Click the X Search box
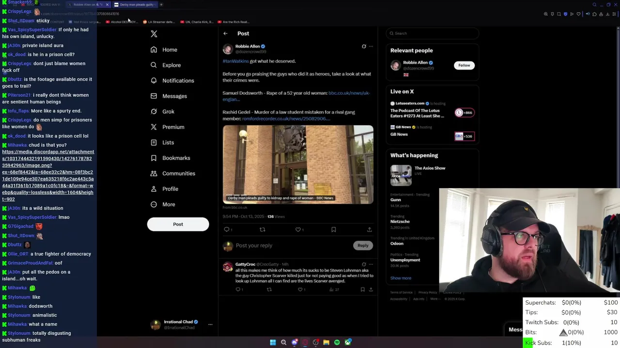The width and height of the screenshot is (620, 348). (x=433, y=33)
